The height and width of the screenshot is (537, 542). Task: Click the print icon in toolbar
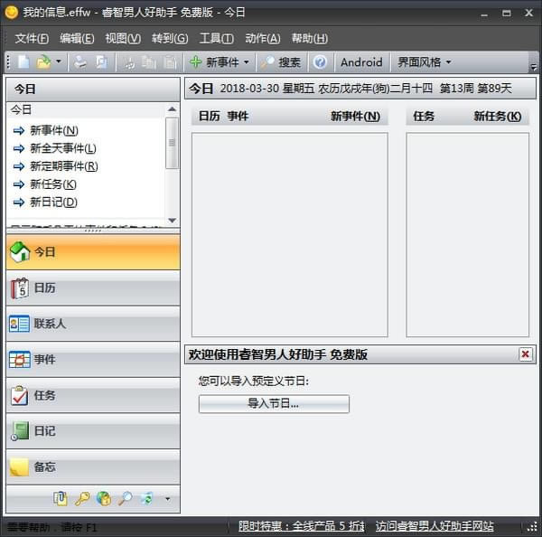tap(80, 62)
